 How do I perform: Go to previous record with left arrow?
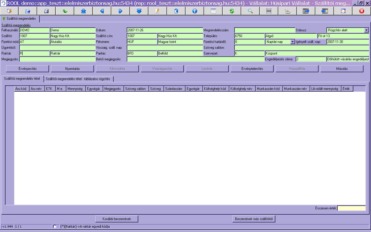pos(102,11)
